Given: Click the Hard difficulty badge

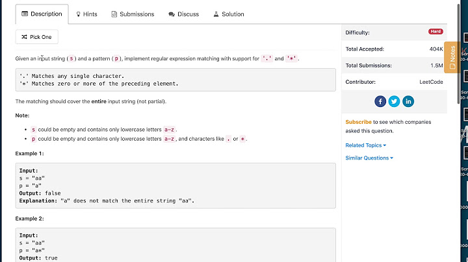Looking at the screenshot, I should click(x=435, y=32).
